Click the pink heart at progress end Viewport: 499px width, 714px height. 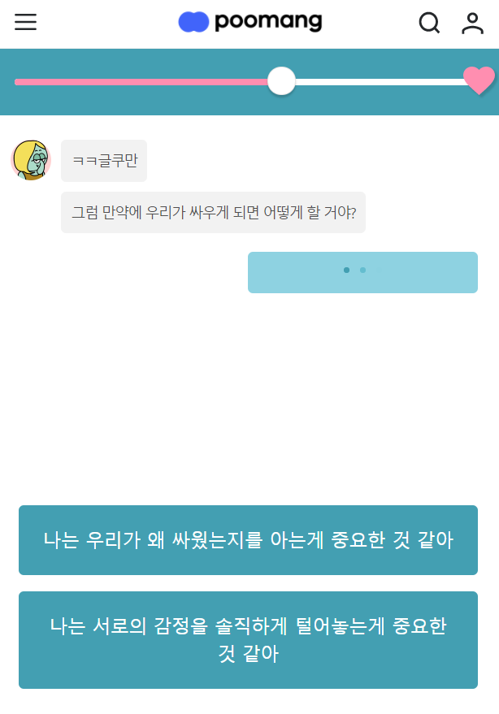coord(479,80)
